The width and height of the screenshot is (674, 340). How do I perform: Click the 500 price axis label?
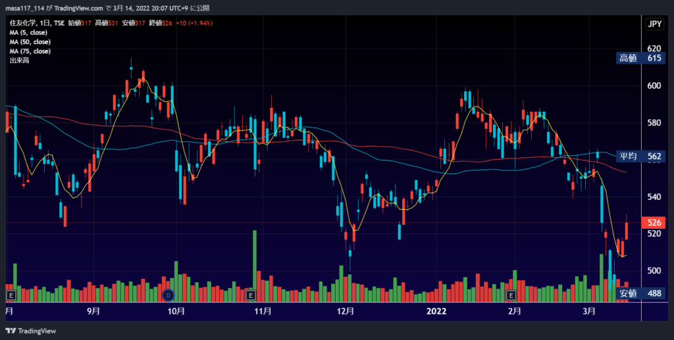654,271
